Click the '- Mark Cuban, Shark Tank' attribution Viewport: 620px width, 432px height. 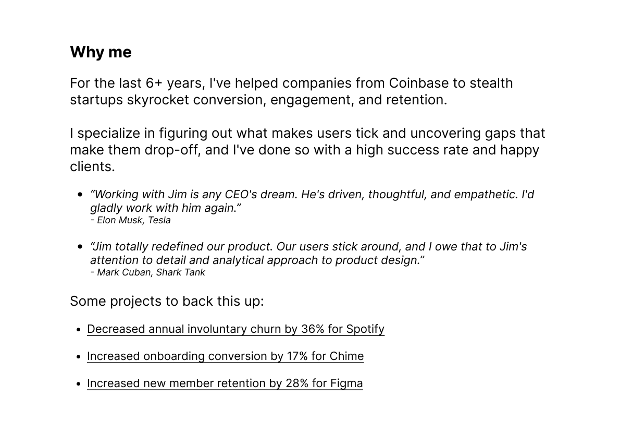tap(147, 272)
